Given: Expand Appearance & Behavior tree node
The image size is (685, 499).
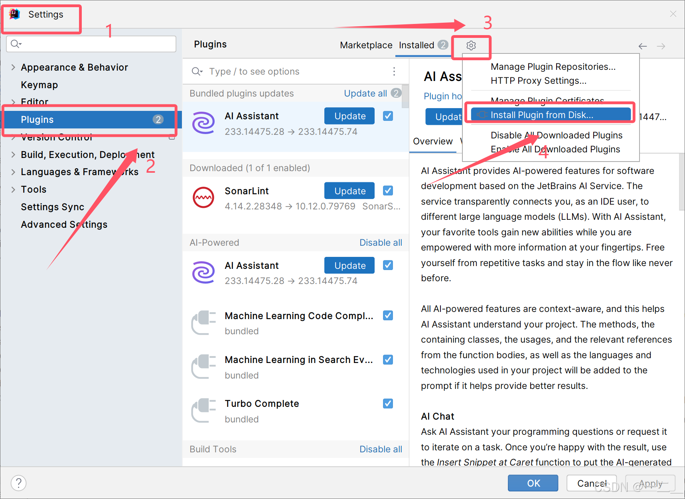Looking at the screenshot, I should click(13, 67).
